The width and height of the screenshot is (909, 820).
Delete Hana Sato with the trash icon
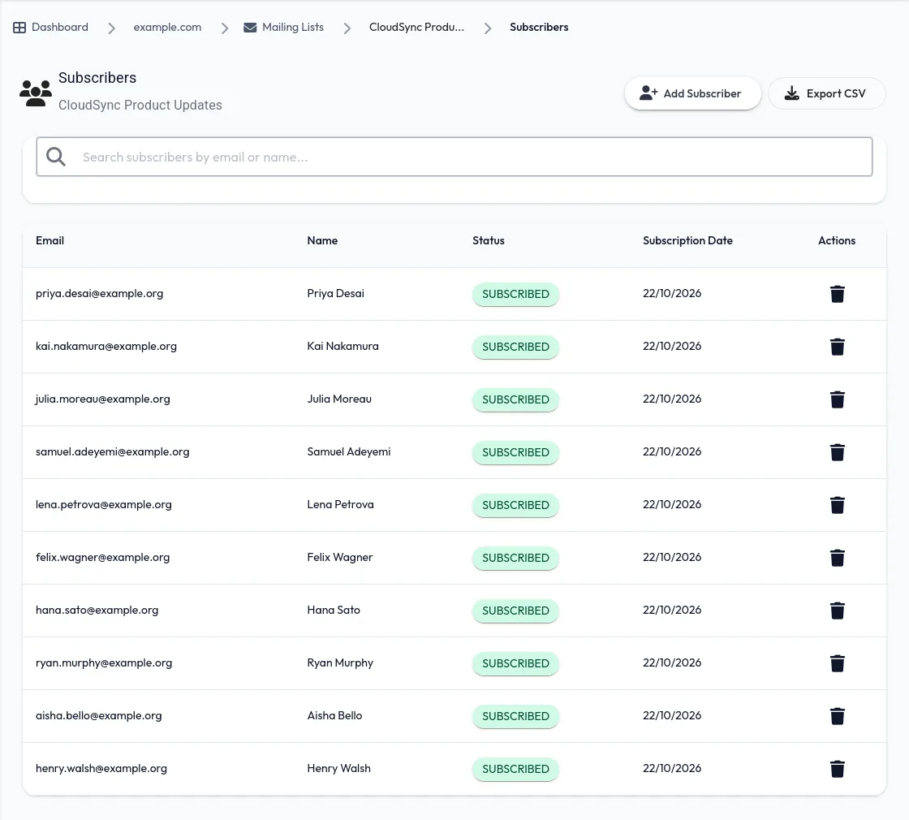tap(837, 611)
